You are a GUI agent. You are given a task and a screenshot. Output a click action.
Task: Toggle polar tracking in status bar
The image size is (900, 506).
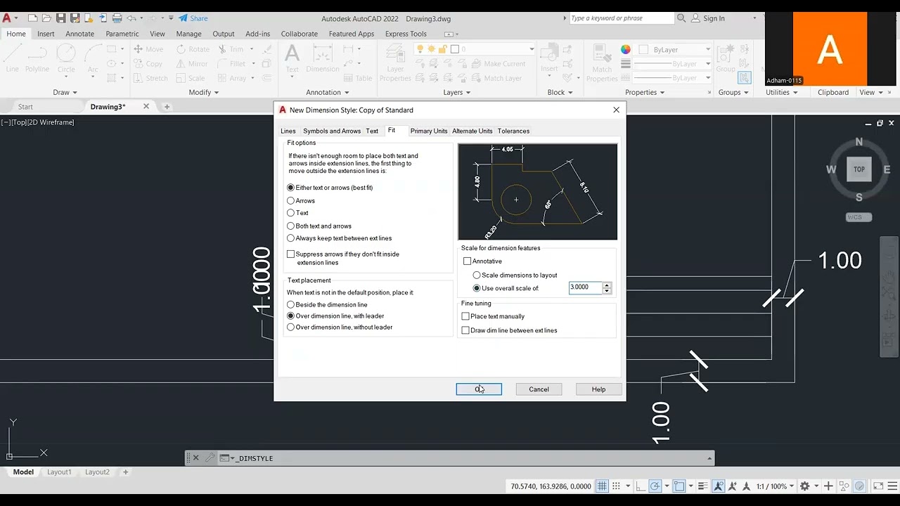click(x=655, y=486)
